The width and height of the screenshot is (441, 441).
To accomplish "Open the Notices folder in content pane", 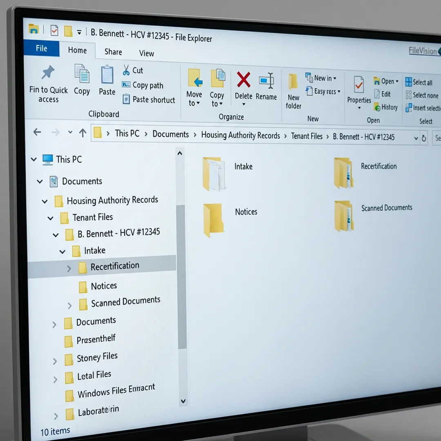I will click(230, 220).
